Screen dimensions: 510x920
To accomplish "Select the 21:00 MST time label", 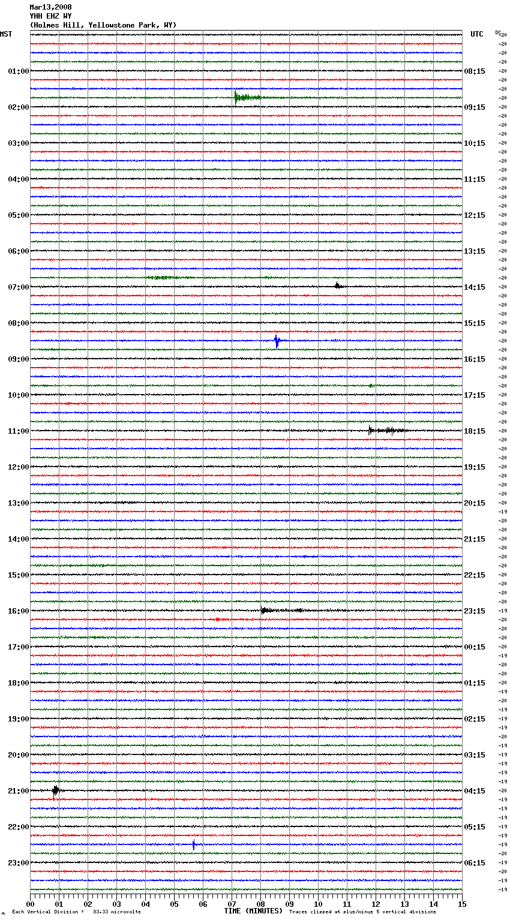I will 18,791.
